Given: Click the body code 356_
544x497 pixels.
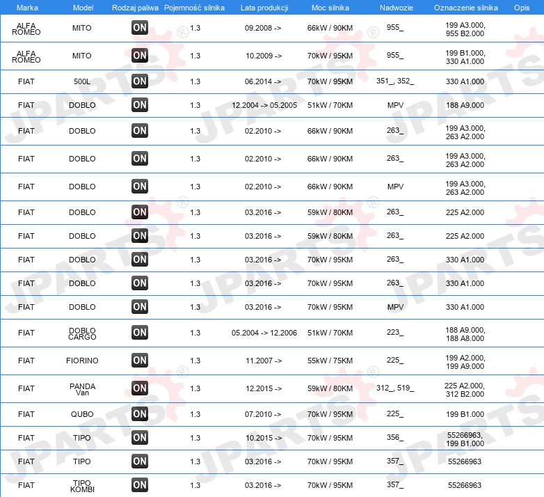Looking at the screenshot, I should tap(395, 437).
